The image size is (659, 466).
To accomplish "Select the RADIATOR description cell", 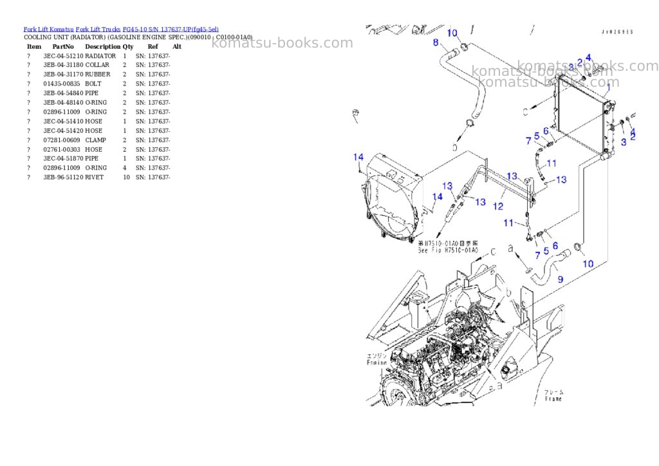I will click(x=100, y=56).
